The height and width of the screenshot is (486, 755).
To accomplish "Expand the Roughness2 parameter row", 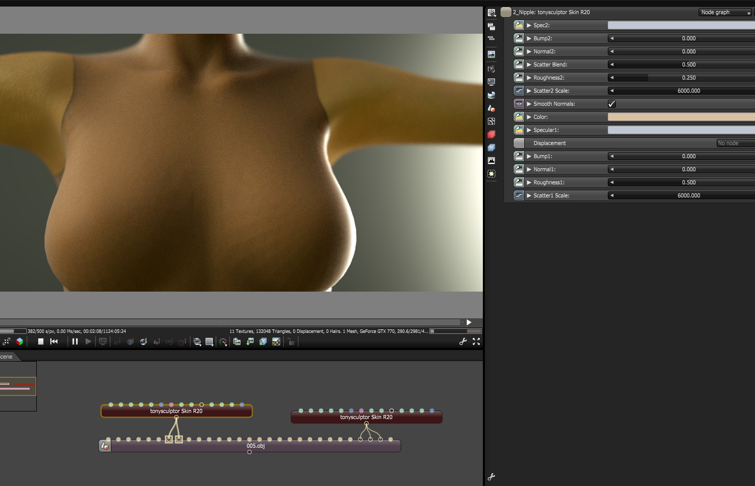I will tap(529, 78).
